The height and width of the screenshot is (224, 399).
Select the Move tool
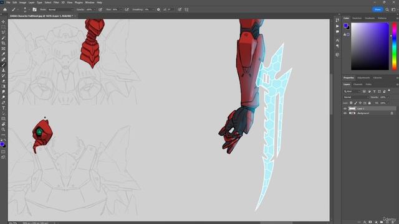[3, 22]
